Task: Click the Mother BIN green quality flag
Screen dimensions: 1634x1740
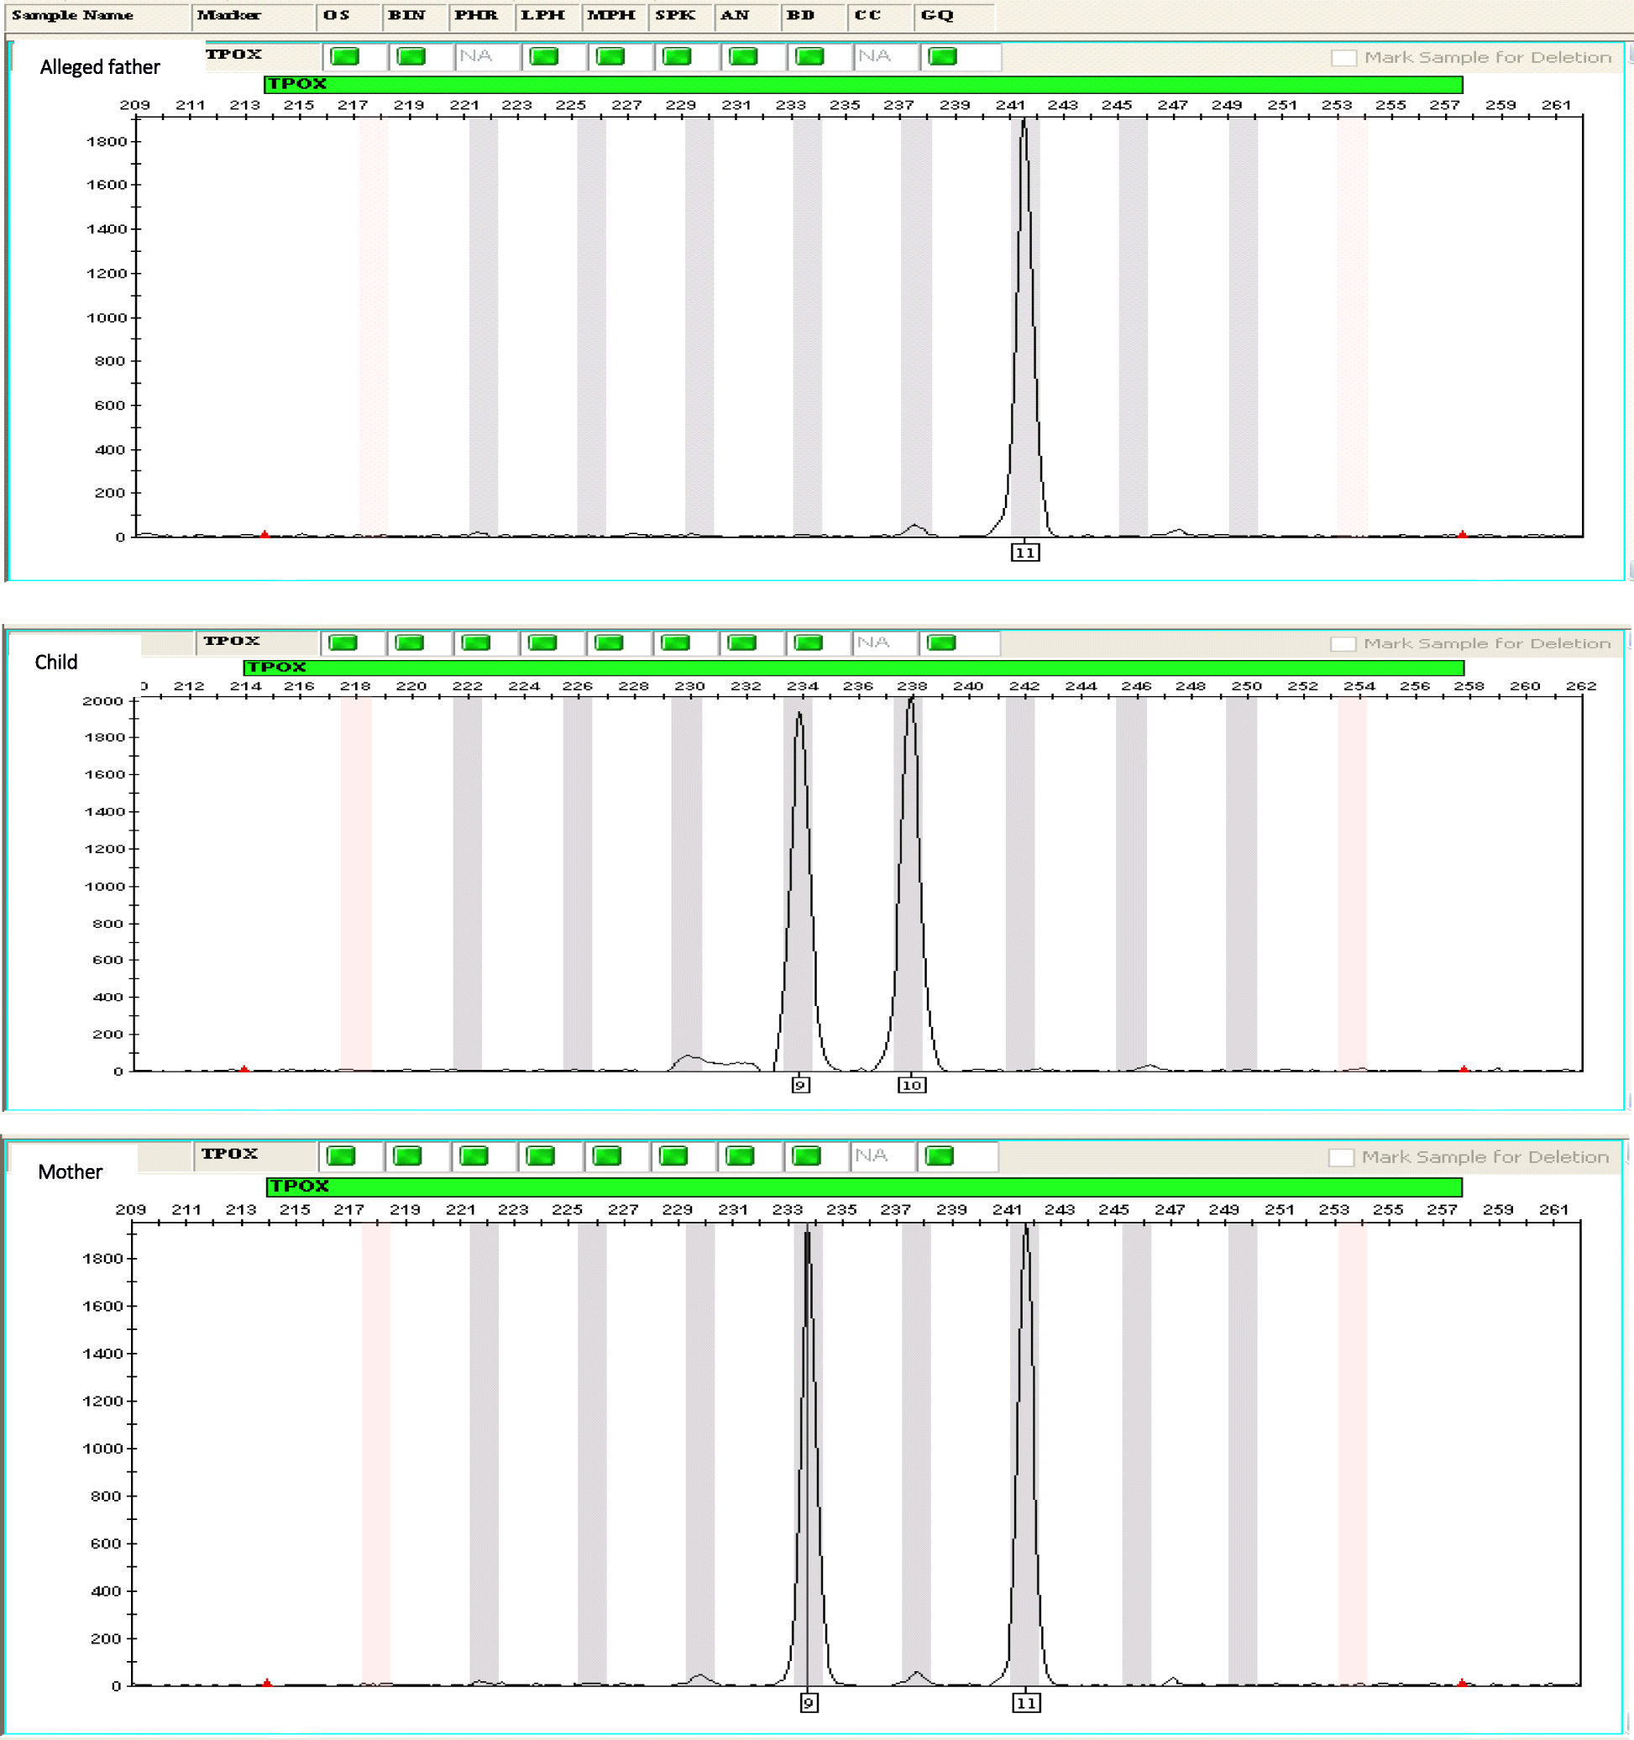Action: click(408, 1156)
